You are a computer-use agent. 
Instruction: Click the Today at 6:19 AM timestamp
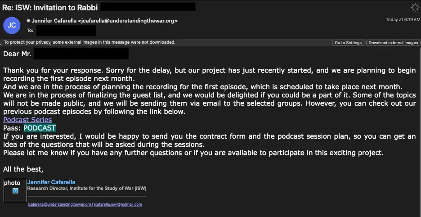click(403, 20)
